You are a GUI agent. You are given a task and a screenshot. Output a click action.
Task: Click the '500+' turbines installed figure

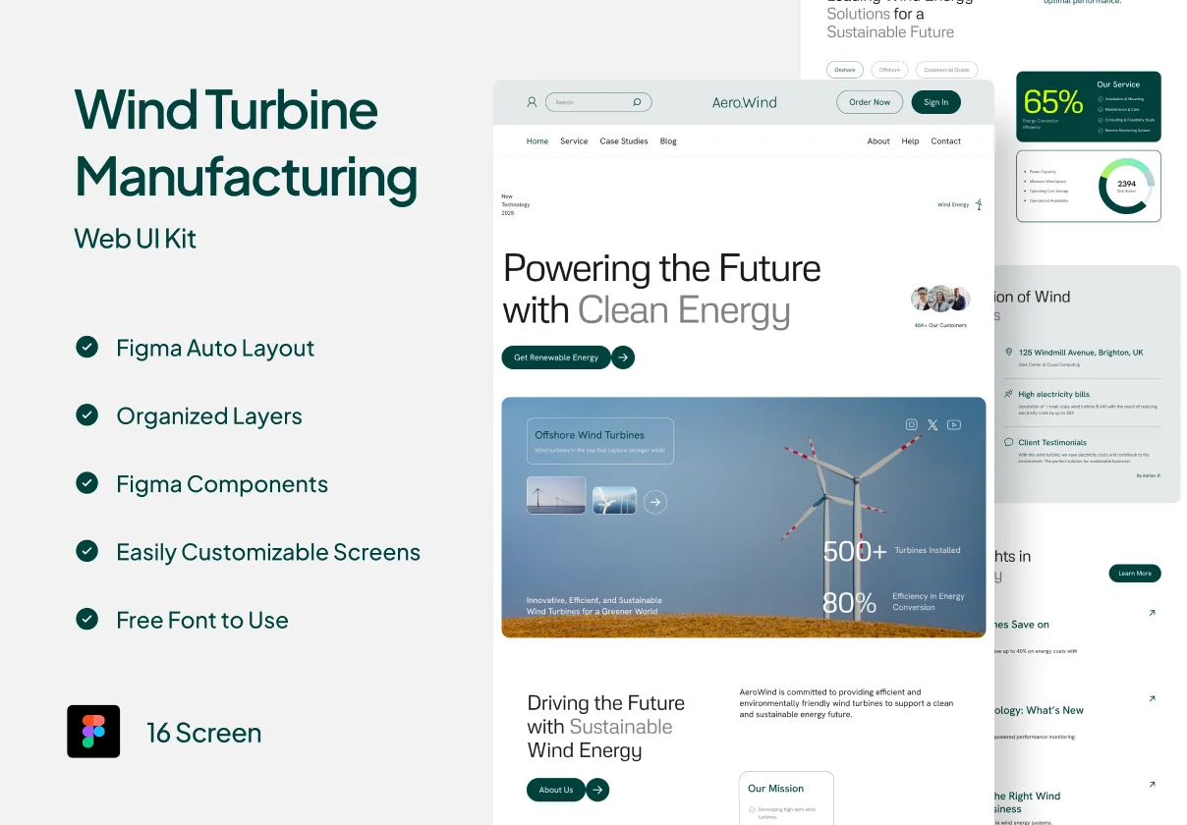[855, 551]
